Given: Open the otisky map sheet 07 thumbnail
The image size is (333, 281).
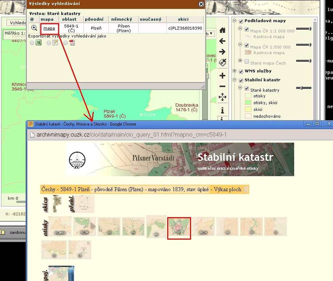Looking at the screenshot, I should point(179,228).
